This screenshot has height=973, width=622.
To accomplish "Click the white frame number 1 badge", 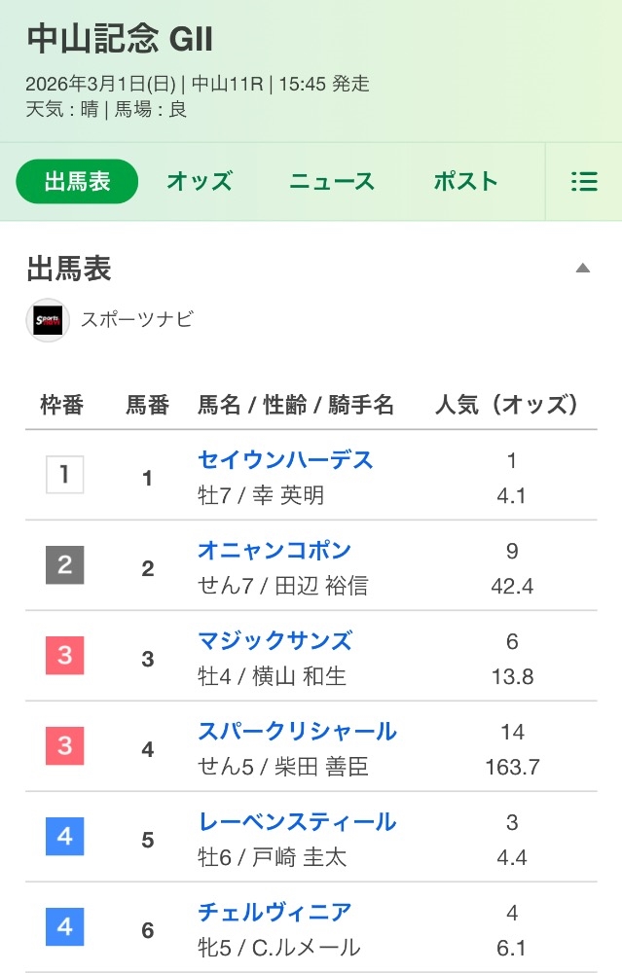I will click(65, 475).
